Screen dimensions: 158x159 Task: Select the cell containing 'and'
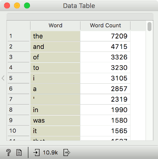(x=55, y=46)
